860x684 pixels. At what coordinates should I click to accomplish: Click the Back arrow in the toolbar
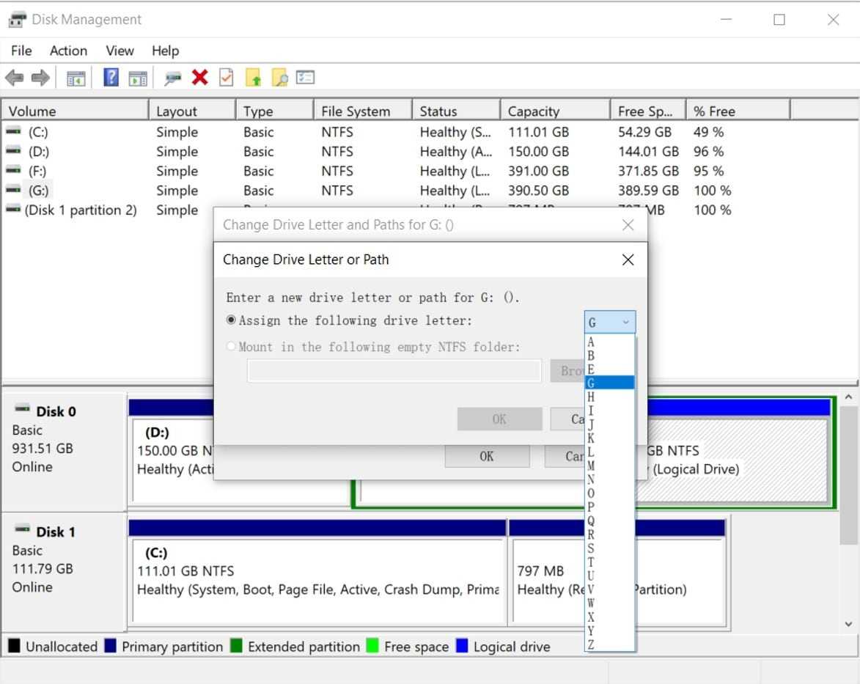click(15, 77)
